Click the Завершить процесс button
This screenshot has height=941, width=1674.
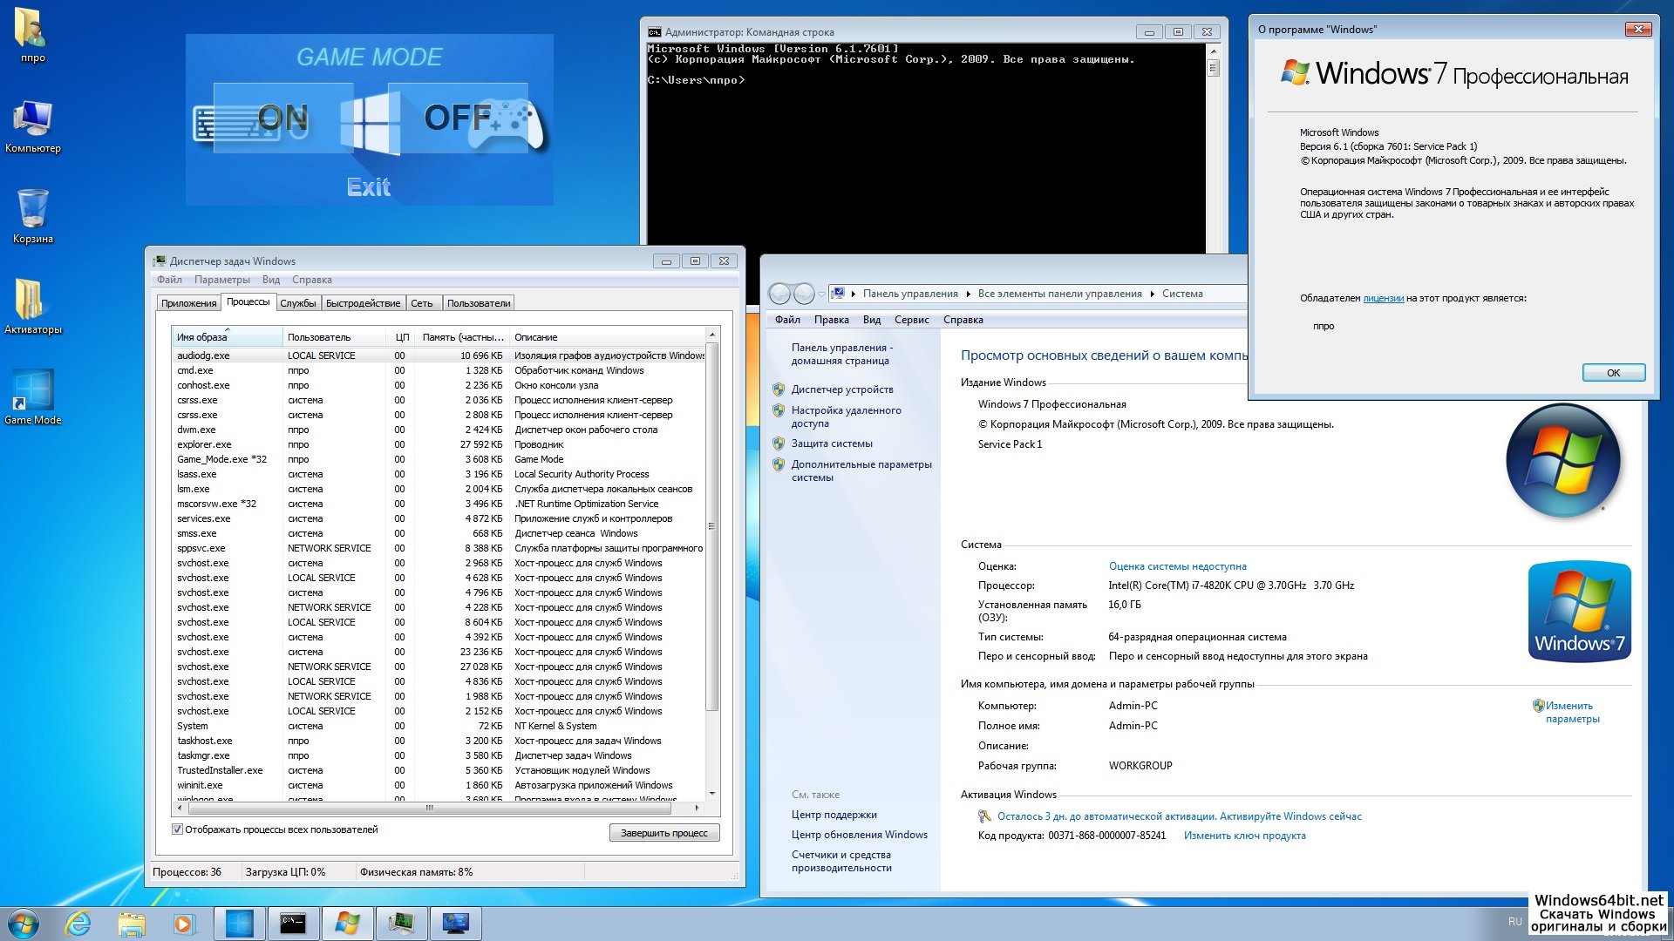pos(663,833)
